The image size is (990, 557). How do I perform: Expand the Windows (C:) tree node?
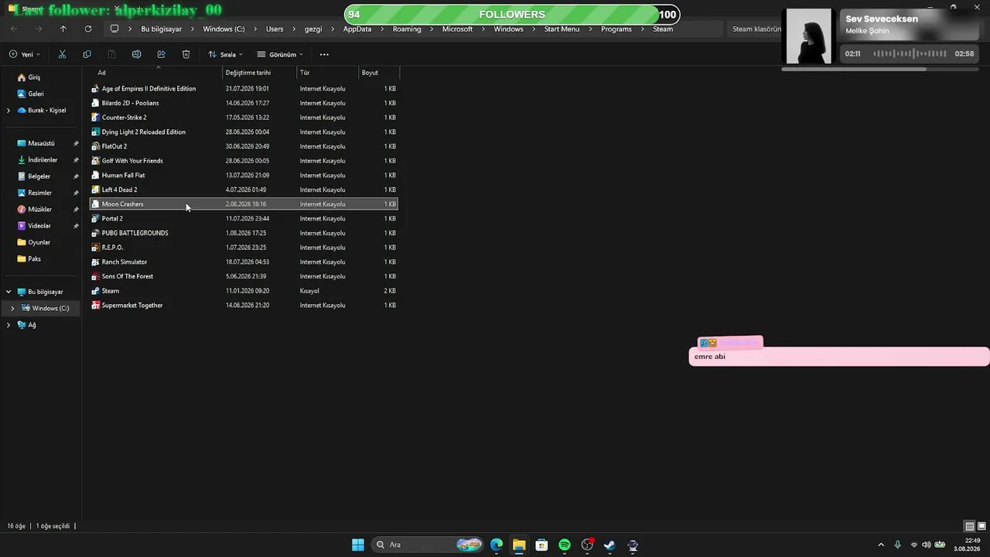point(12,309)
